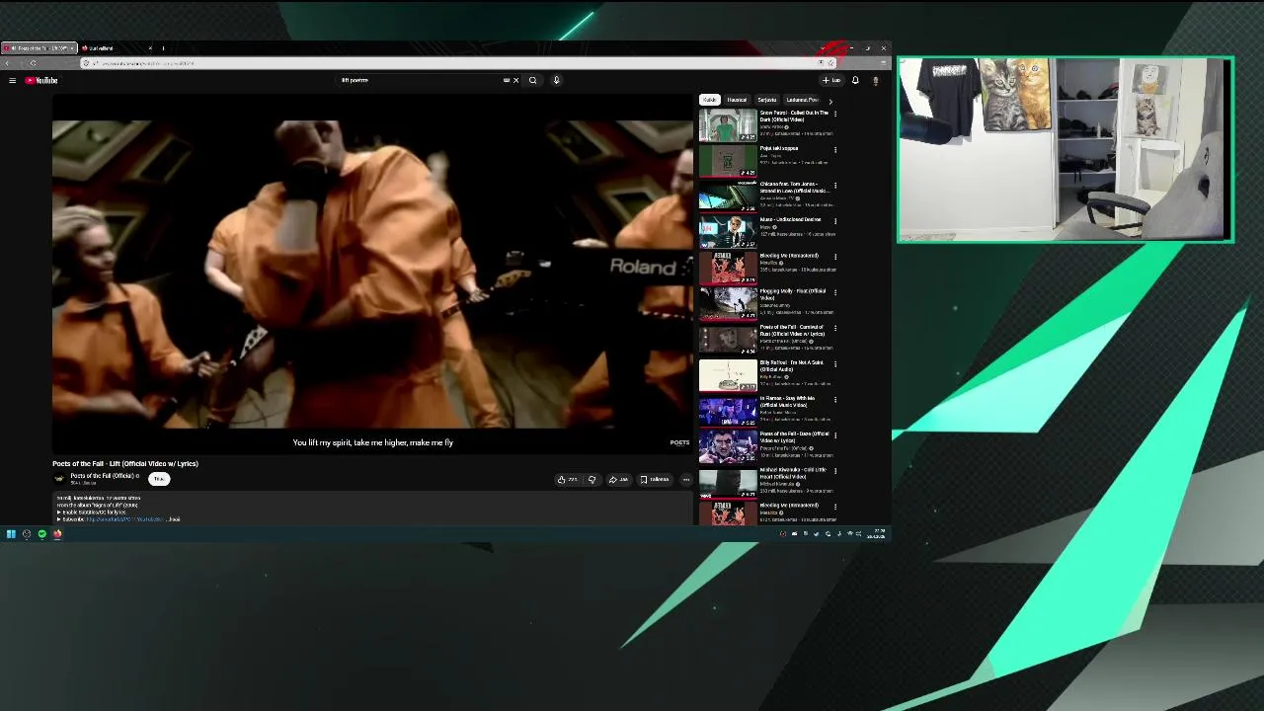Open the Poets of the Fall video below In Flames
Image resolution: width=1264 pixels, height=711 pixels.
728,445
